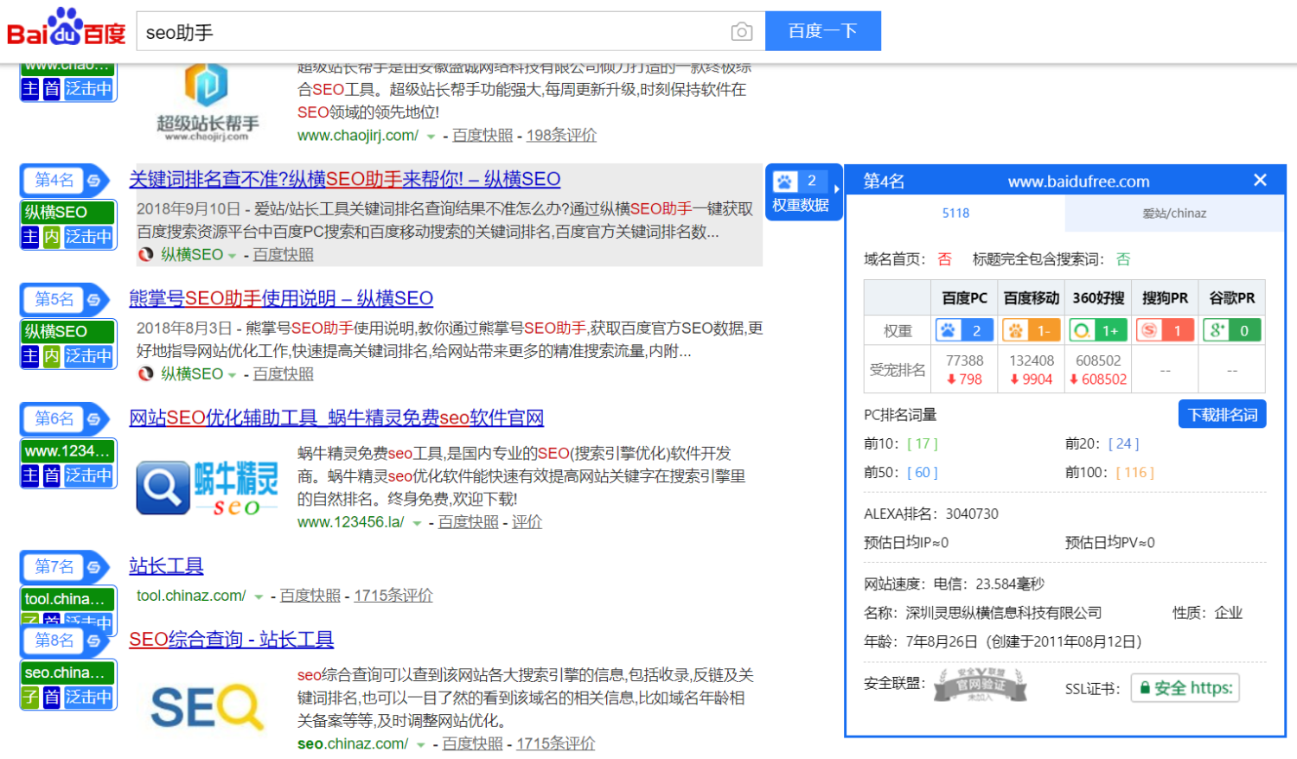Click the swirl icon beside 第5名 badge
Viewport: 1297px width, 759px height.
coord(94,299)
